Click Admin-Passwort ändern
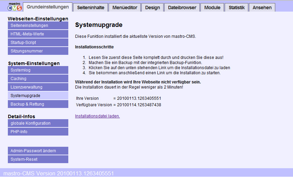This screenshot has width=293, height=189. click(x=38, y=151)
